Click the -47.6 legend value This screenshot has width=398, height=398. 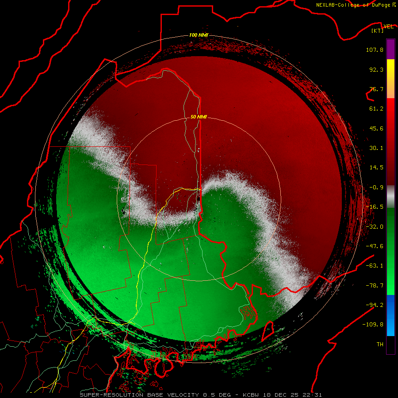click(375, 246)
